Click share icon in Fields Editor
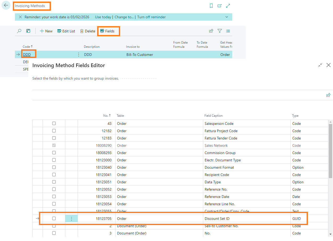This screenshot has width=333, height=241. coord(328,95)
